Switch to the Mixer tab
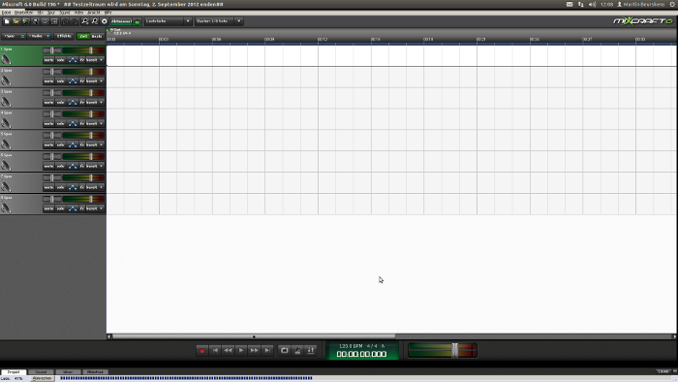Image resolution: width=678 pixels, height=382 pixels. coord(68,372)
